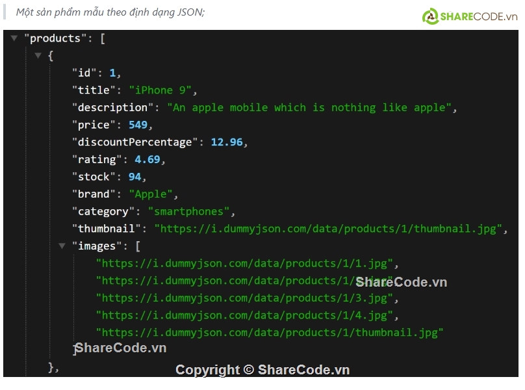Select the id value 1
Screen dimensions: 525x390
[x=112, y=73]
